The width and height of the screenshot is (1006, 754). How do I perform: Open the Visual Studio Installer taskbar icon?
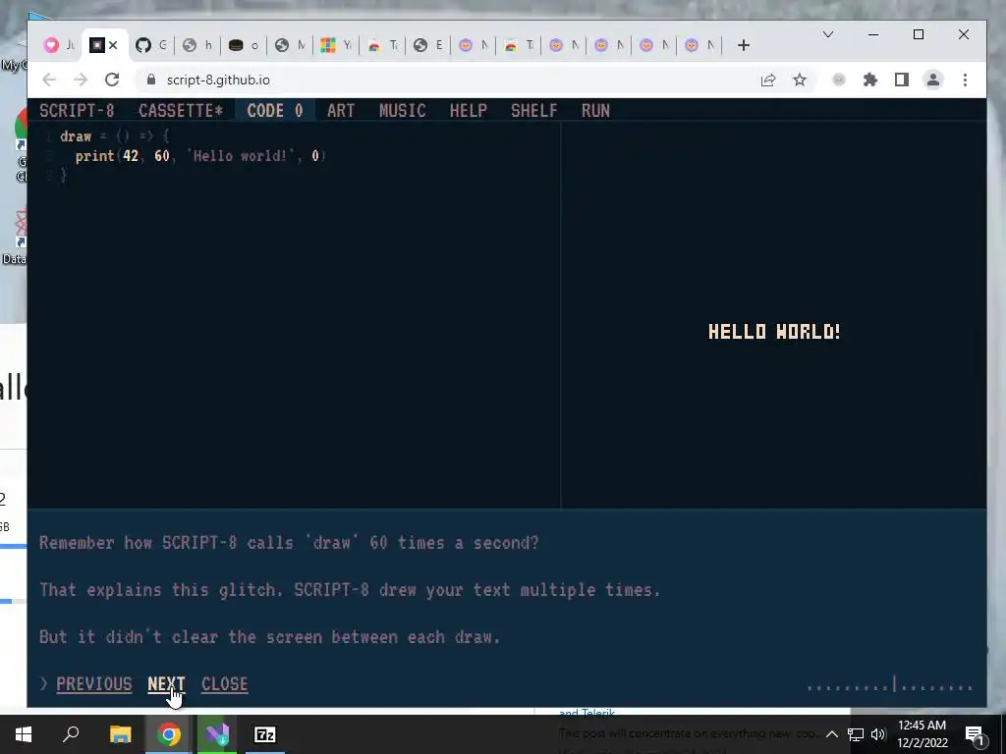tap(217, 734)
